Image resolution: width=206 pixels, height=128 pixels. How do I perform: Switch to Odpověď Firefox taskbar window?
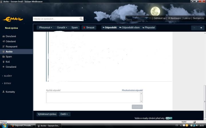coord(23,126)
